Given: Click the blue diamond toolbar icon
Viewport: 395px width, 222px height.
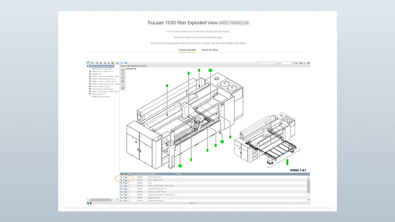Looking at the screenshot, I should click(x=126, y=63).
